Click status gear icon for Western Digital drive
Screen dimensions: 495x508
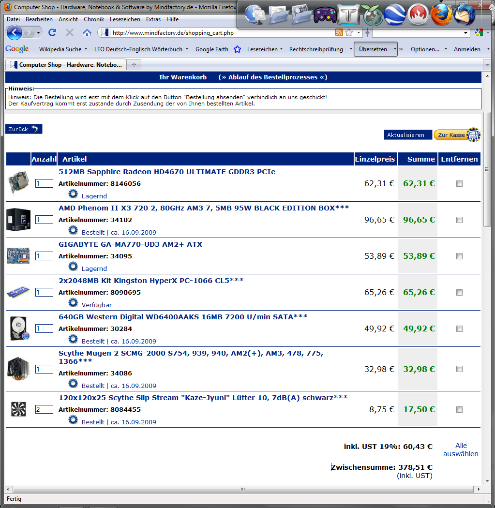click(x=73, y=339)
